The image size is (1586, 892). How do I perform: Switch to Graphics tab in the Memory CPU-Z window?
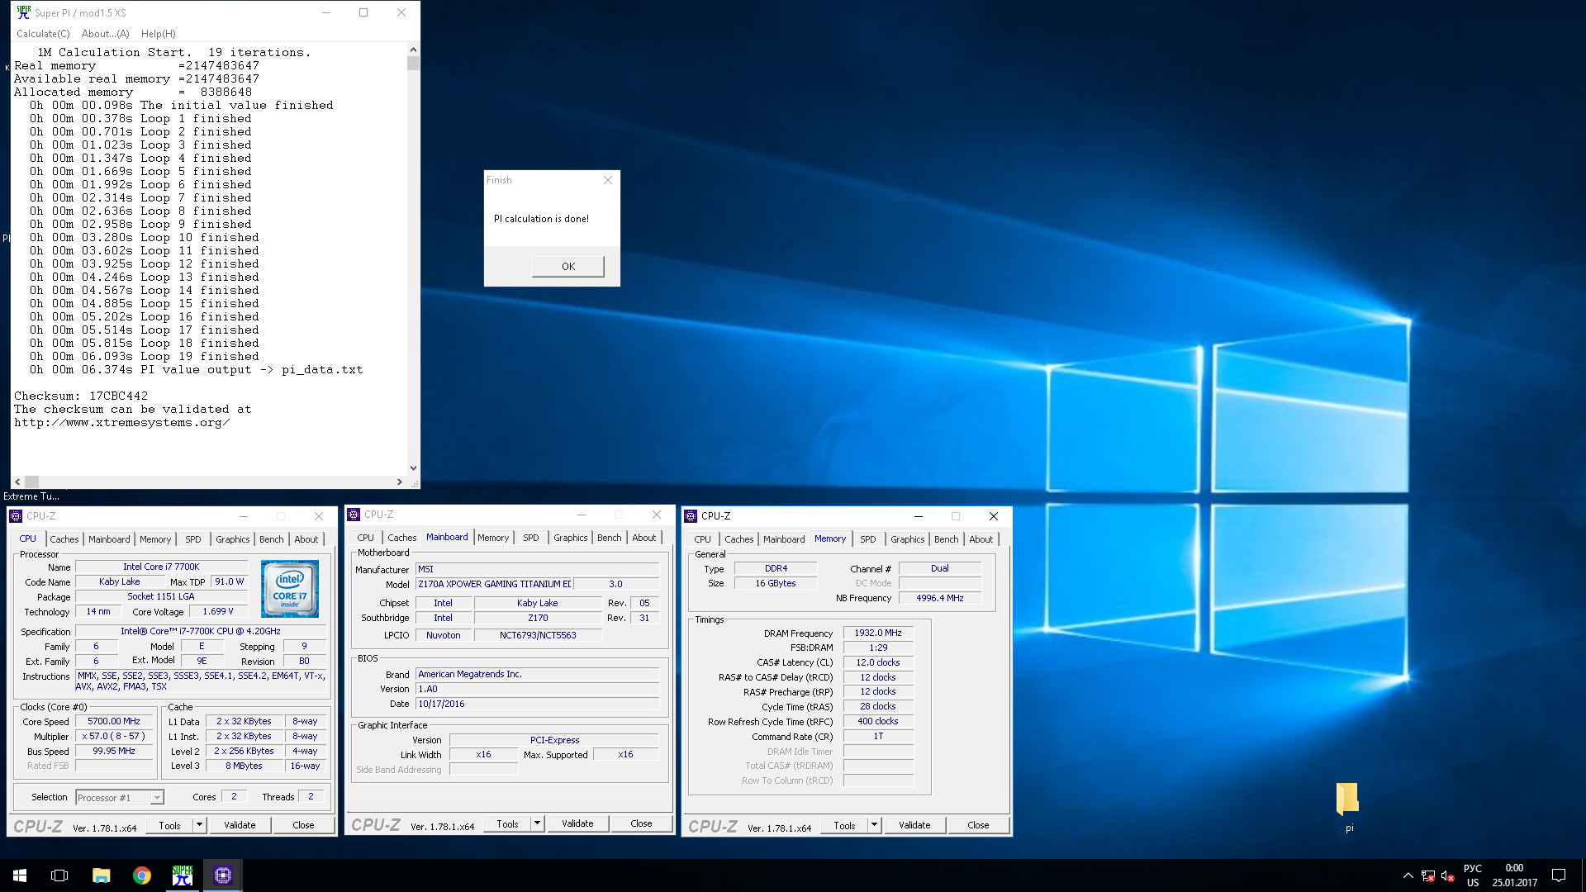click(x=908, y=539)
